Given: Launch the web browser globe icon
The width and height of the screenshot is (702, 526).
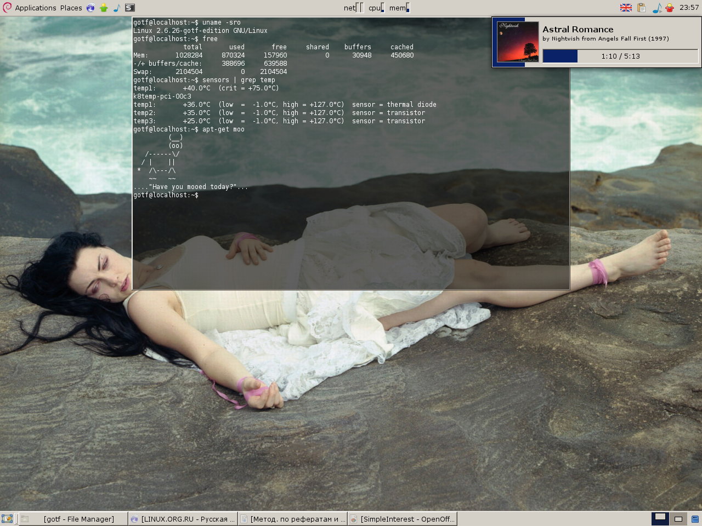Looking at the screenshot, I should point(90,8).
